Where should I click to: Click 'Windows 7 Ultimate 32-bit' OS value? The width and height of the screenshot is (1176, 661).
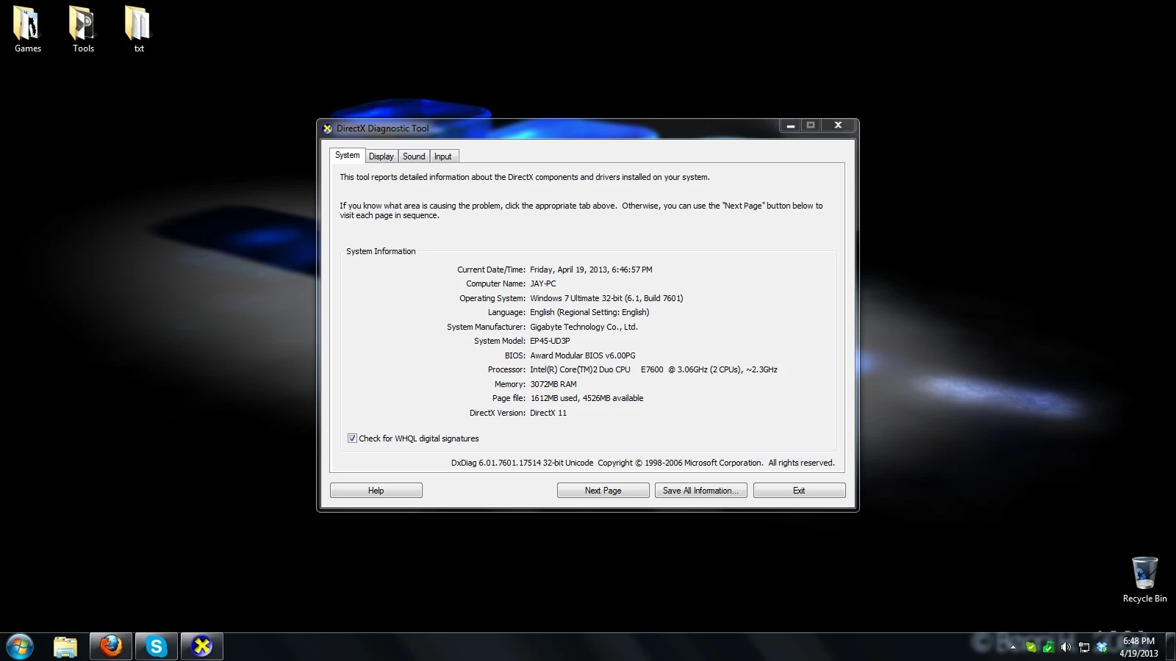[606, 298]
